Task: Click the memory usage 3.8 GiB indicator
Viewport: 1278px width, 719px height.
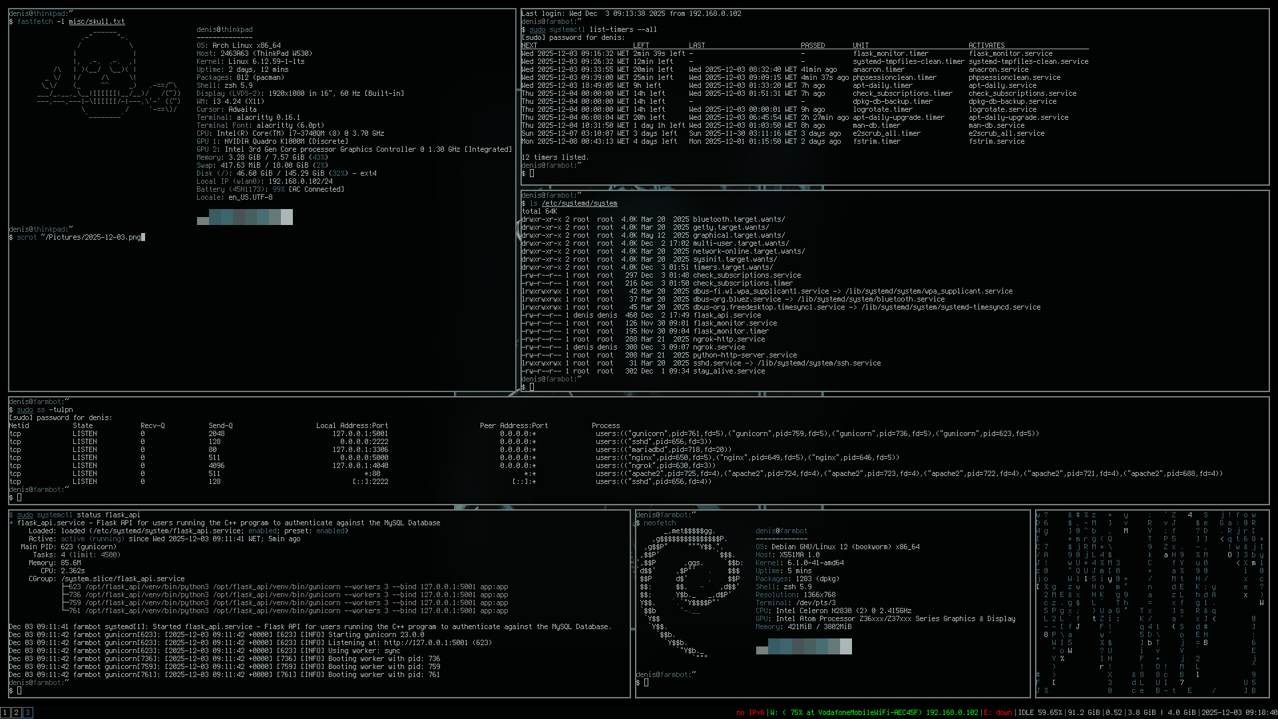Action: tap(1141, 712)
